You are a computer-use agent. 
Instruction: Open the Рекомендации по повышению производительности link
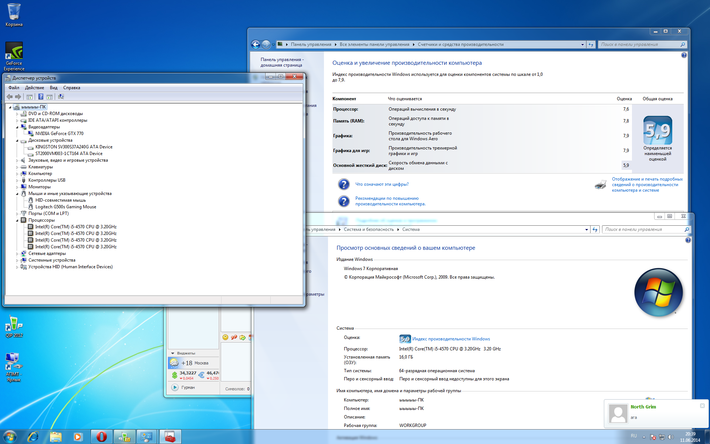click(x=390, y=201)
